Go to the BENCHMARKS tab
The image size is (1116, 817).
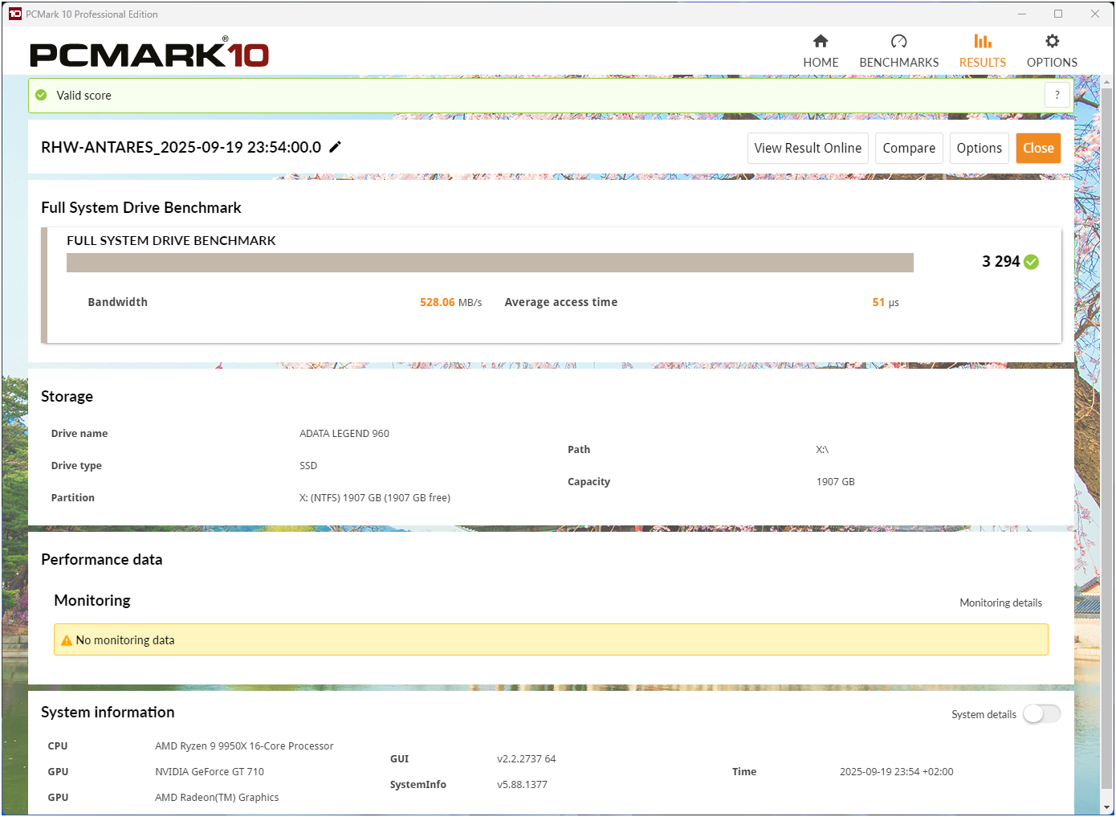pyautogui.click(x=898, y=63)
